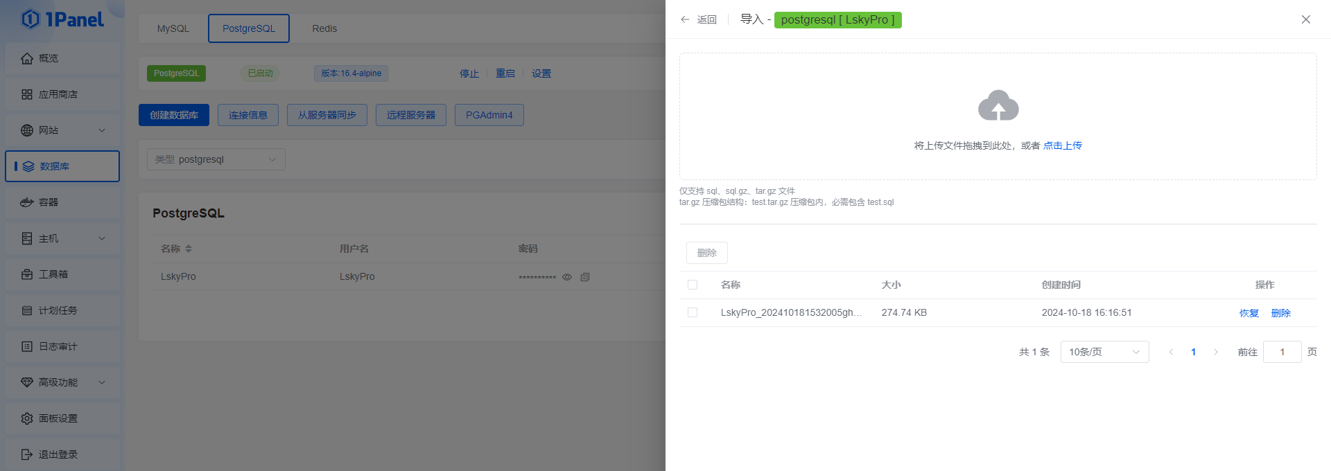The width and height of the screenshot is (1331, 471).
Task: Expand the 主机 sidebar submenu chevron
Action: tap(102, 238)
